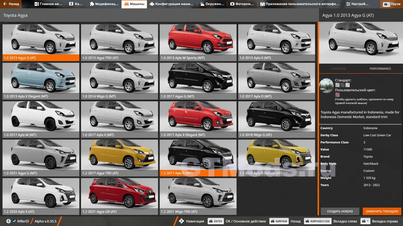
Task: Click the Value figure 11500
Action: click(368, 149)
